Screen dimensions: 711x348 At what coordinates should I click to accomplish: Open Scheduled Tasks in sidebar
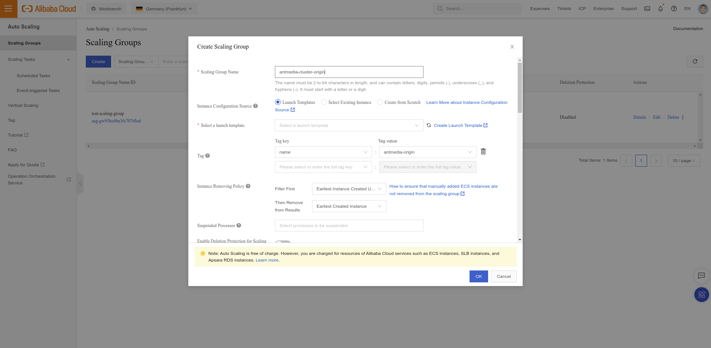pos(33,76)
